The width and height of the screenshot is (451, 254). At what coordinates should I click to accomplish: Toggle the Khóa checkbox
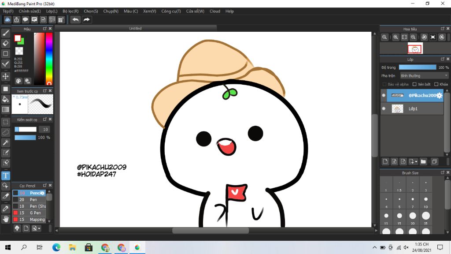[x=436, y=84]
